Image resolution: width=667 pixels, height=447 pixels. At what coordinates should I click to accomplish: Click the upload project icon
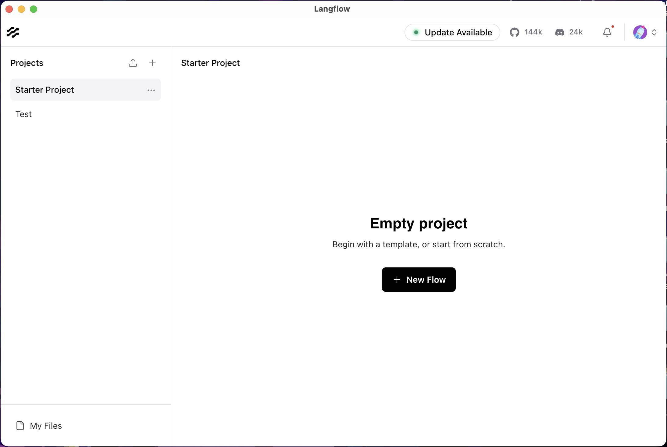pos(133,63)
